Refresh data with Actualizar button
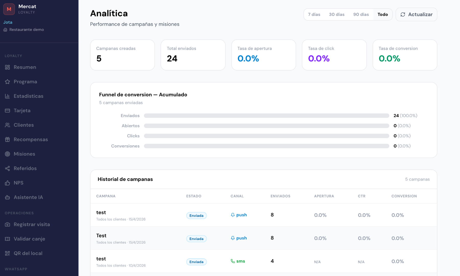This screenshot has width=460, height=276. point(416,15)
